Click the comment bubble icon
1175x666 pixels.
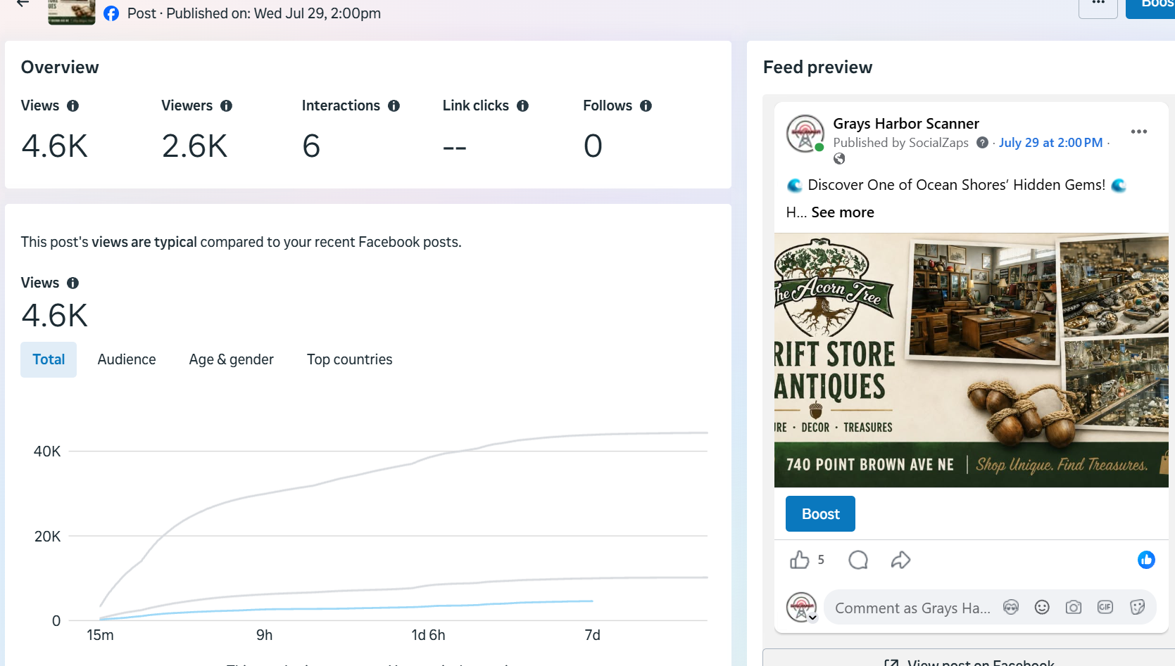[858, 560]
